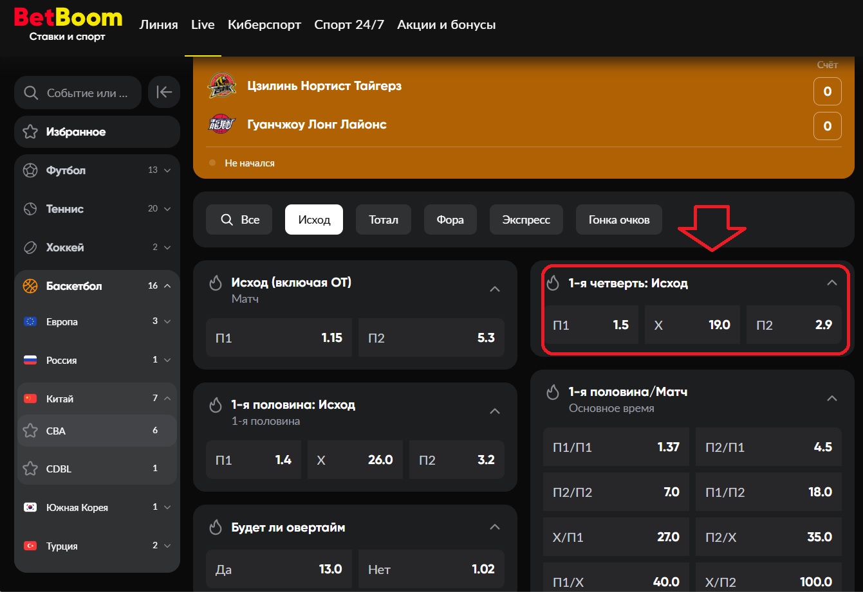Click the BetBoom logo

pos(68,24)
